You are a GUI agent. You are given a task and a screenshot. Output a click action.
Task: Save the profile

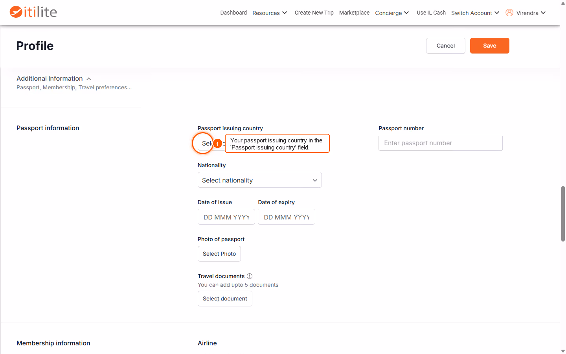point(490,46)
